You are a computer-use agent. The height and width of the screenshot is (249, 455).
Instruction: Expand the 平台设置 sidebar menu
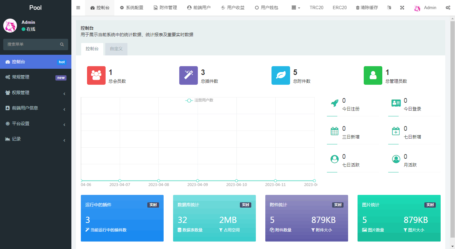[x=36, y=124]
